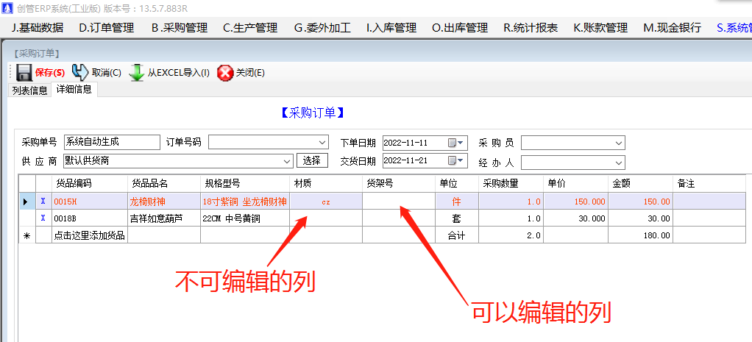Switch to the 列表信息 tab

[x=29, y=90]
